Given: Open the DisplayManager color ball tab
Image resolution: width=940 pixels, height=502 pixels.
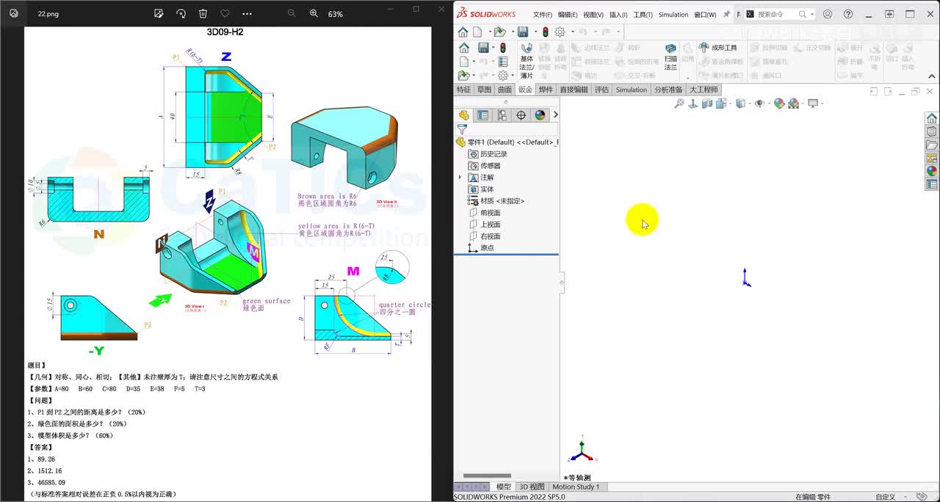Looking at the screenshot, I should pyautogui.click(x=540, y=115).
